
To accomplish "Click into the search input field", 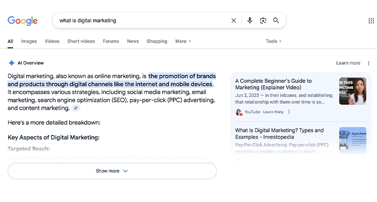I will [x=141, y=21].
